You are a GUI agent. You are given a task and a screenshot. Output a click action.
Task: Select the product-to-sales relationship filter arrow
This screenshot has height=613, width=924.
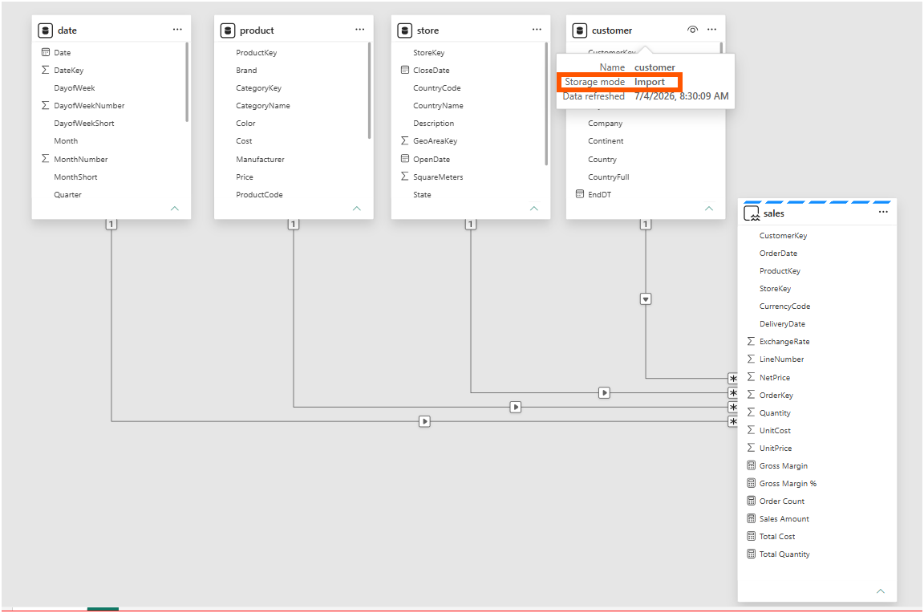click(x=516, y=407)
